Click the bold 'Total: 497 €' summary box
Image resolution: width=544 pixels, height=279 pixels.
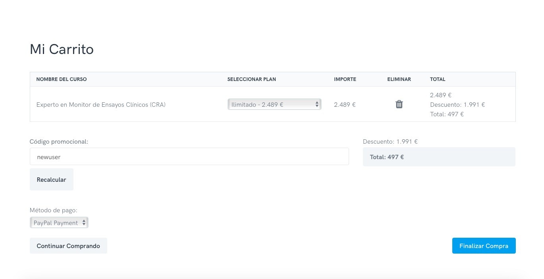click(x=439, y=157)
